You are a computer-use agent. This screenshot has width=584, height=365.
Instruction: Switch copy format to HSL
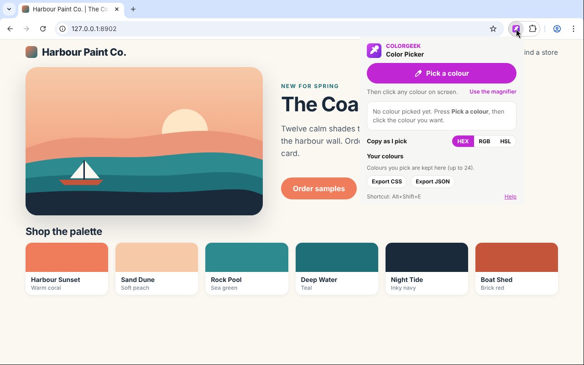coord(506,141)
